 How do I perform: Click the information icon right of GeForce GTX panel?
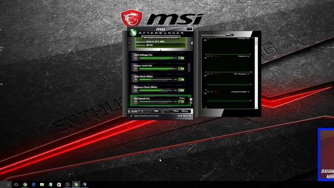pos(192,43)
